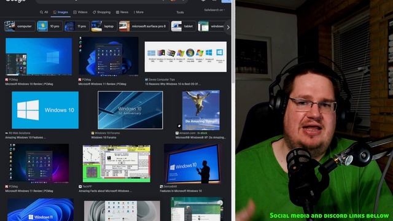Open the Tools filter options
393x221 pixels.
180,12
